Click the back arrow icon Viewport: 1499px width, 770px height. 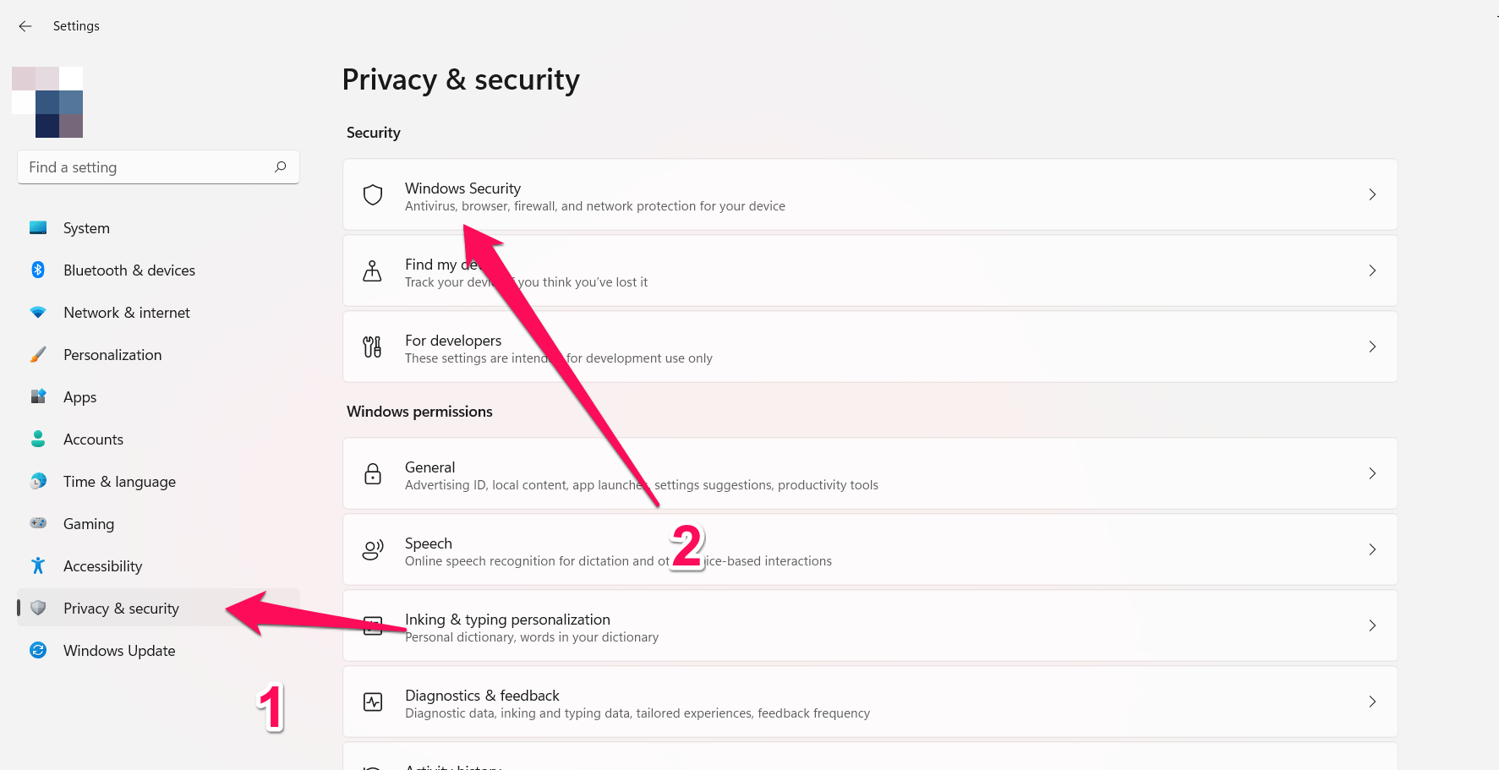tap(25, 26)
